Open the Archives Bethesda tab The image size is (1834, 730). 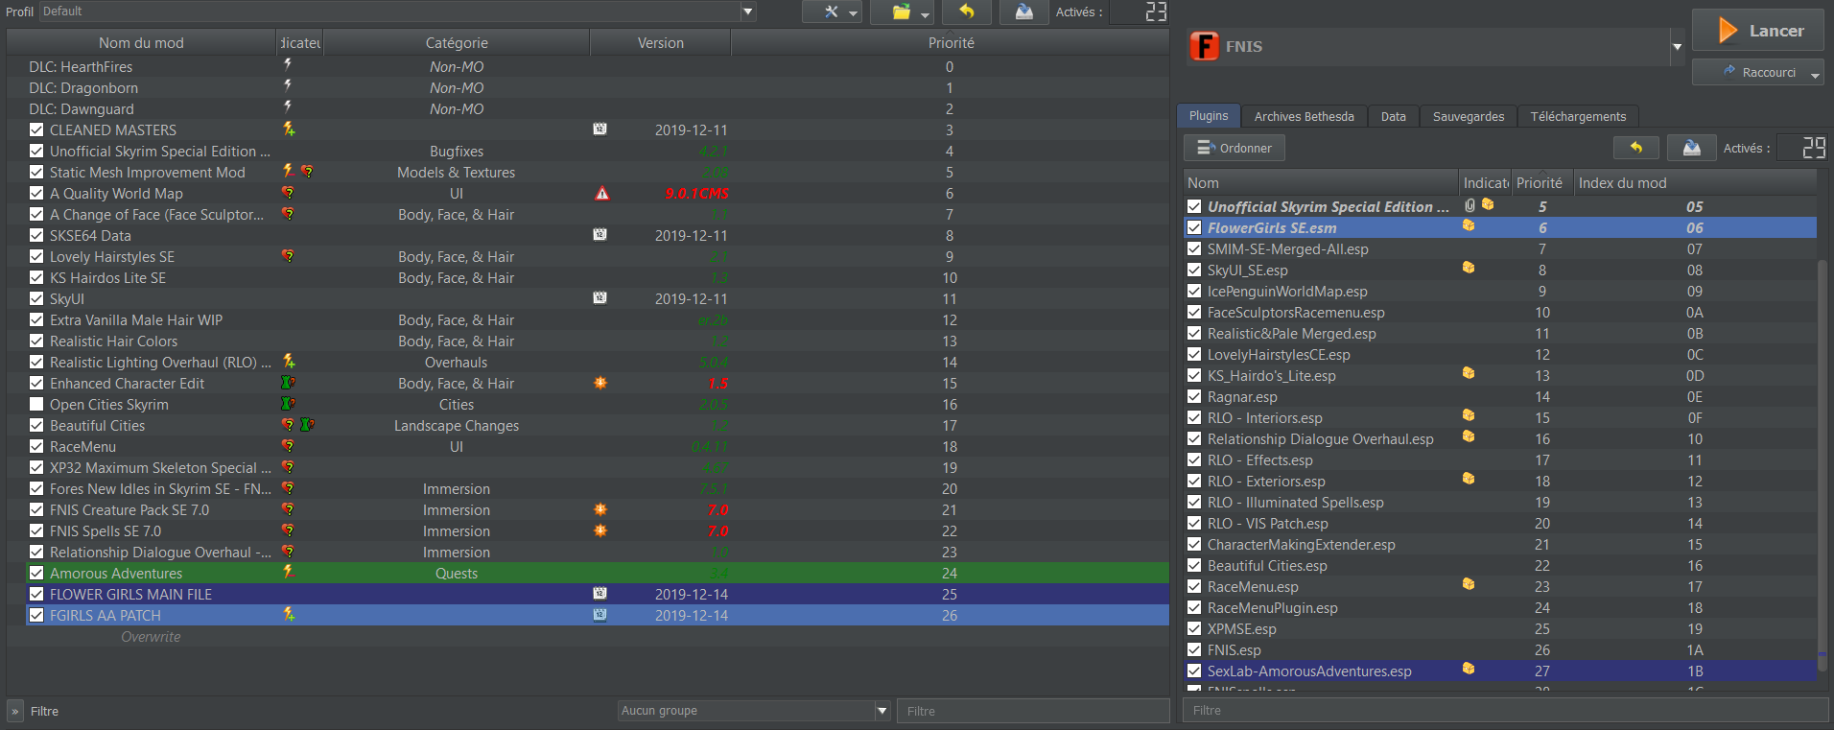pos(1305,117)
